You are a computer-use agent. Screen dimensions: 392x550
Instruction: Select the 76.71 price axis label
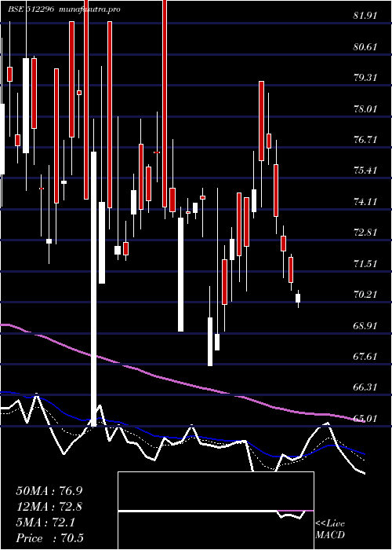[x=365, y=140]
